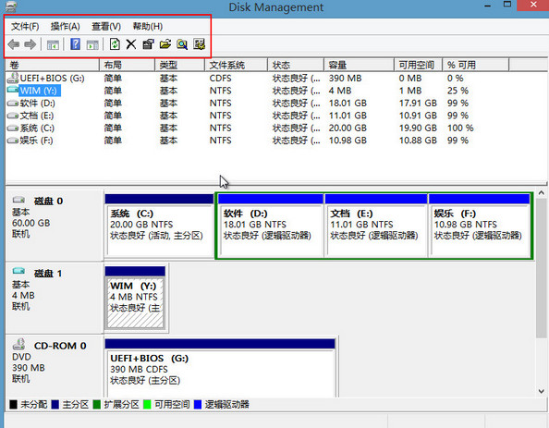Image resolution: width=549 pixels, height=428 pixels.
Task: Click the blue question mark Help icon
Action: tap(75, 44)
